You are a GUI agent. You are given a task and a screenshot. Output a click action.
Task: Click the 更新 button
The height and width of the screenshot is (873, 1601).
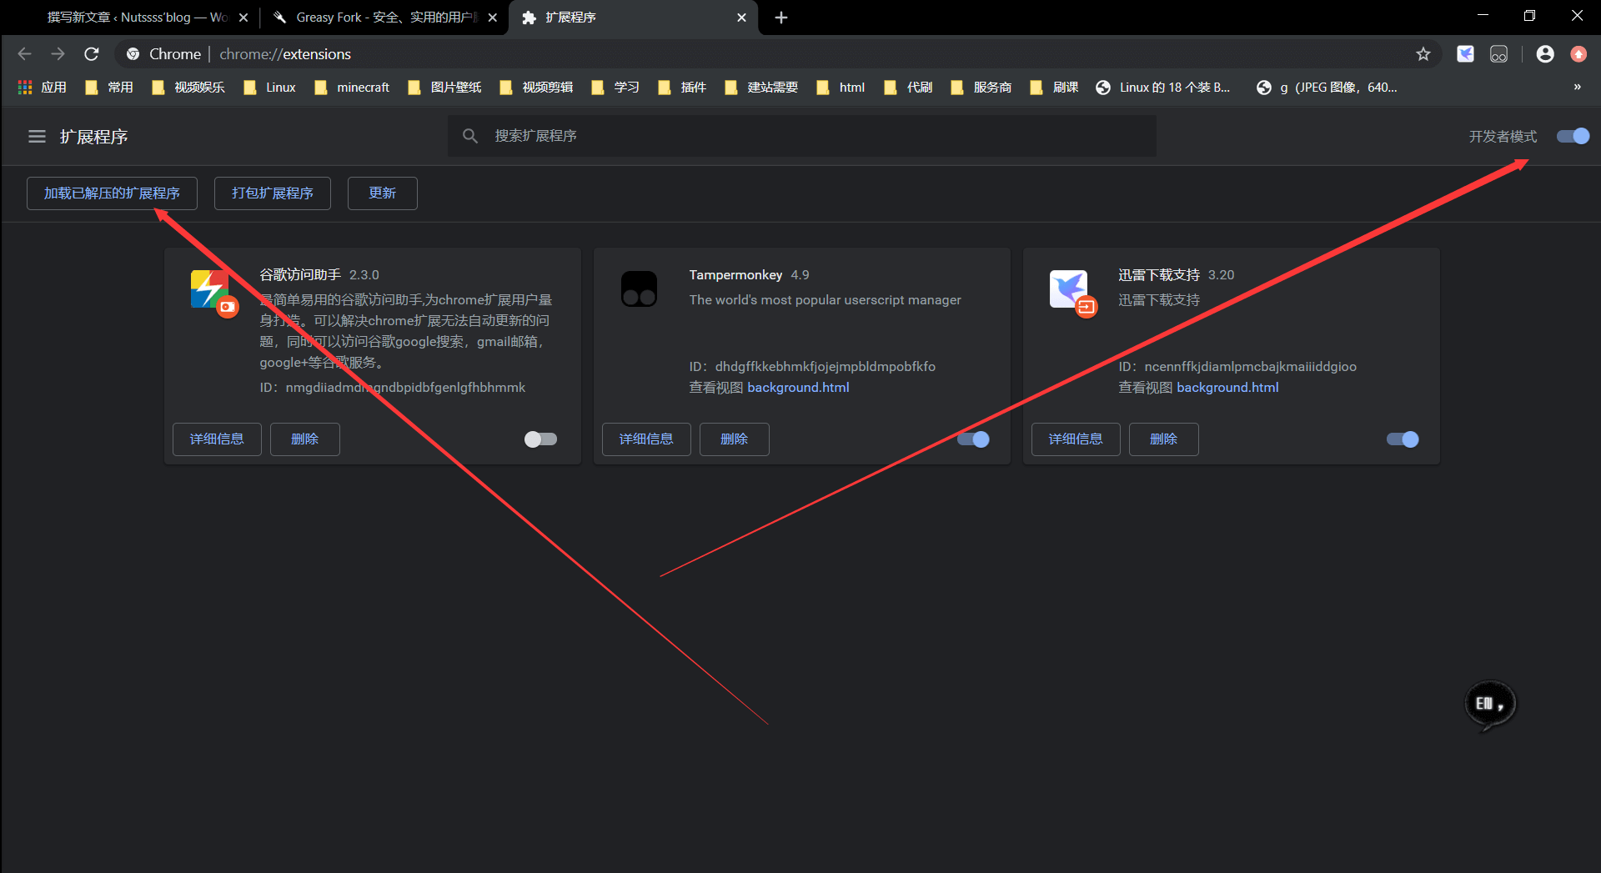[383, 193]
